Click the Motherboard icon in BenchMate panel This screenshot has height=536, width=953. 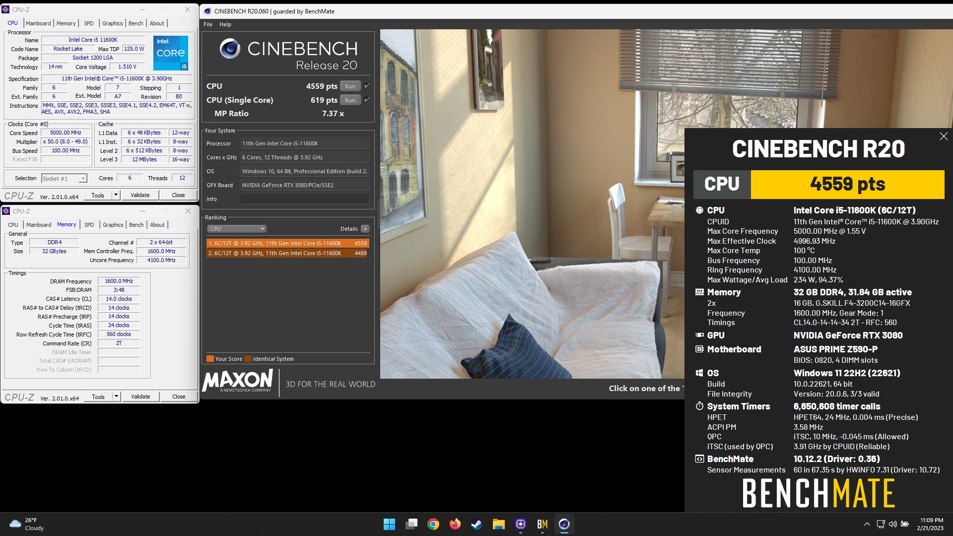coord(699,349)
